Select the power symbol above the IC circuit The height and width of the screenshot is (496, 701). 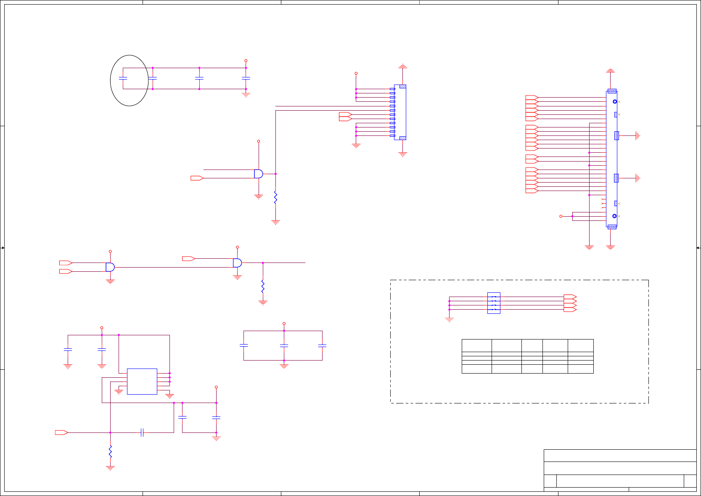(102, 328)
